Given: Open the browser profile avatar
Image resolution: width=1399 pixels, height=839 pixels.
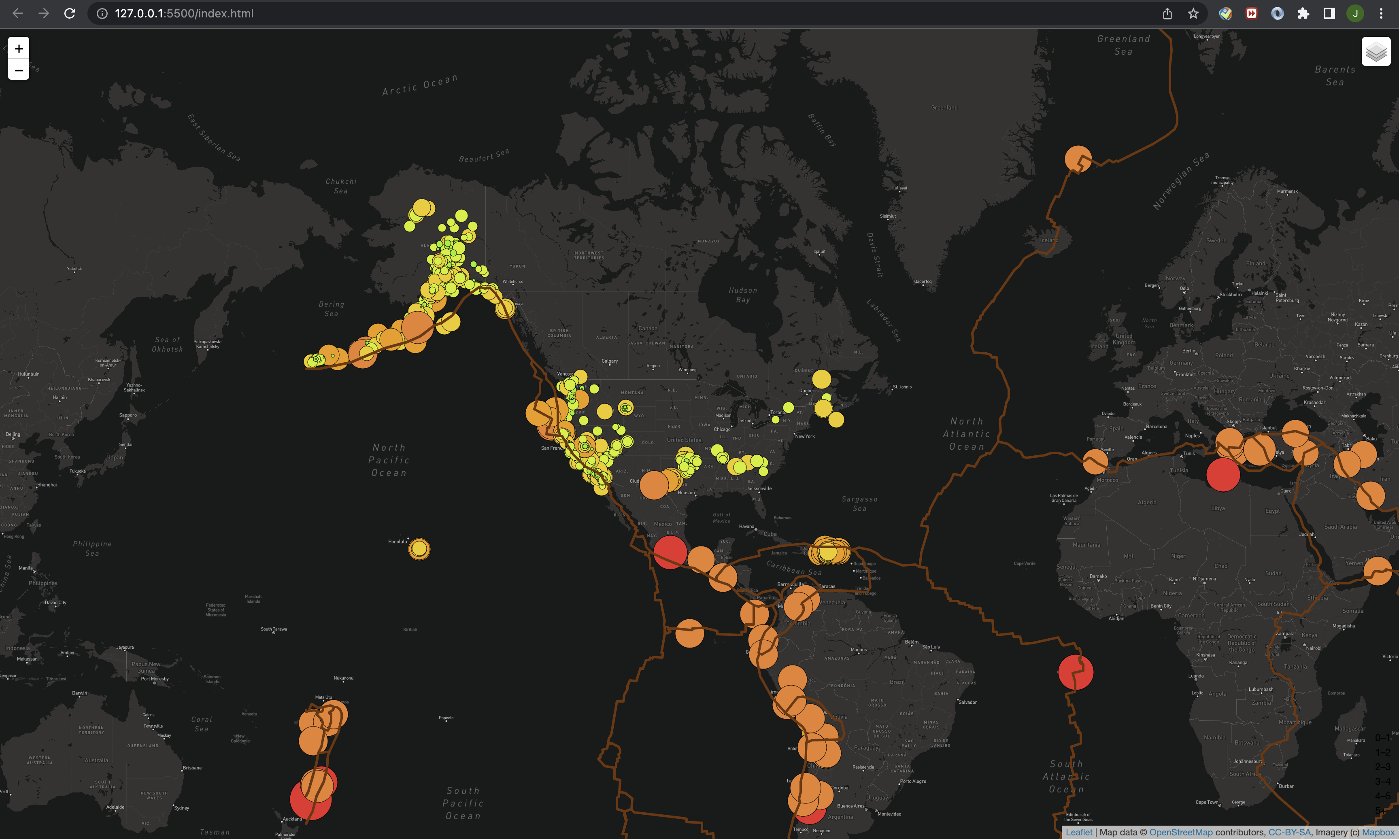Looking at the screenshot, I should [1355, 13].
